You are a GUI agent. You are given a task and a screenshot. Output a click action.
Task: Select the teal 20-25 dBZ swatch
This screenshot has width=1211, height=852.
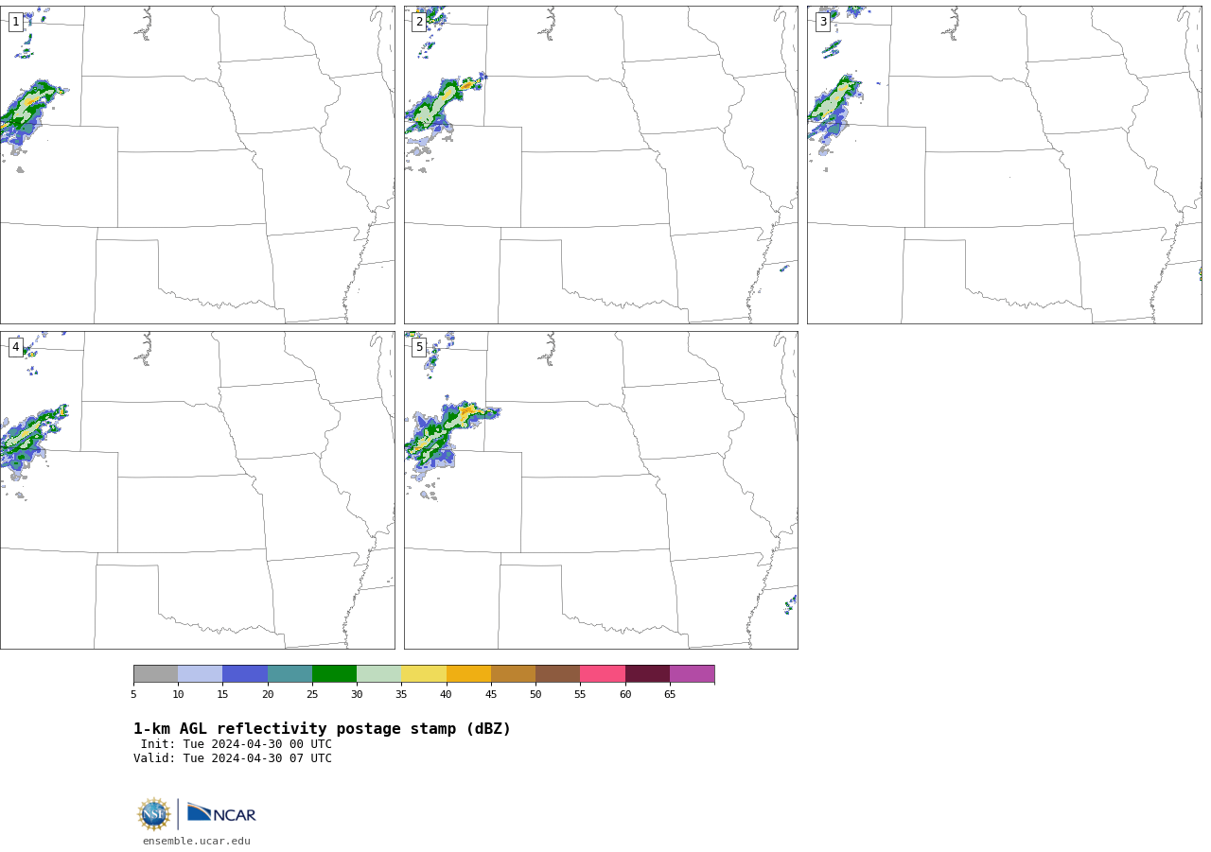290,673
